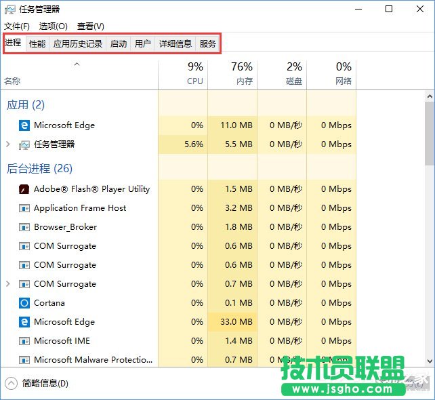Minimize the Task Manager window
This screenshot has height=400, width=435.
358,9
